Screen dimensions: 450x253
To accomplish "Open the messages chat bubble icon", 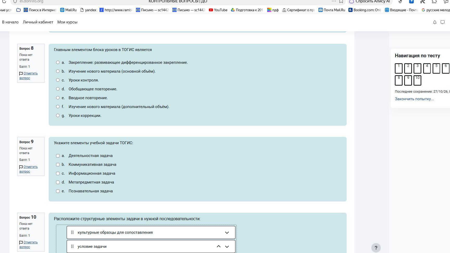I will [x=442, y=22].
